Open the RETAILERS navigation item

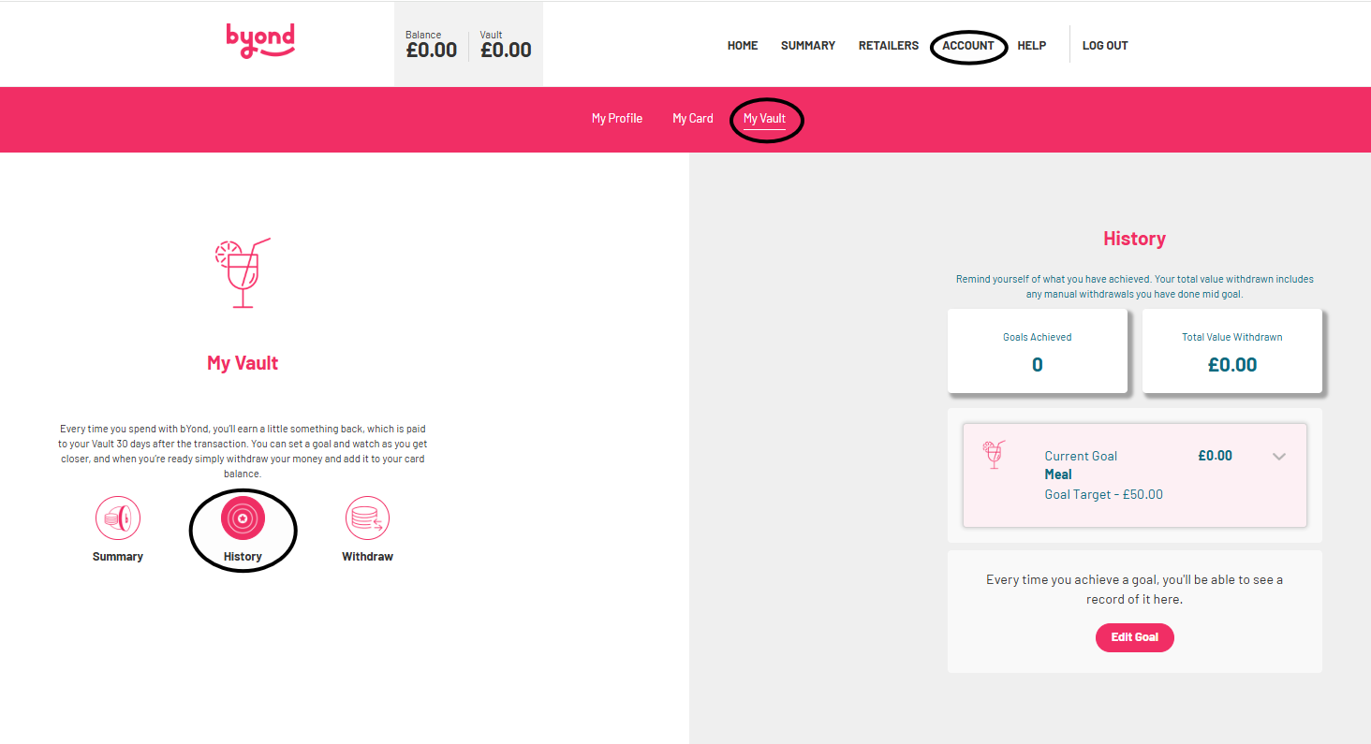point(889,45)
